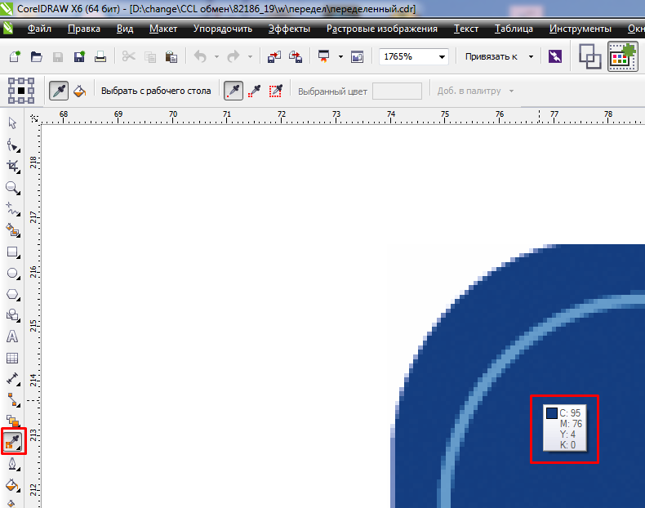The image size is (645, 508).
Task: Click the Paste clipboard icon
Action: click(x=171, y=57)
